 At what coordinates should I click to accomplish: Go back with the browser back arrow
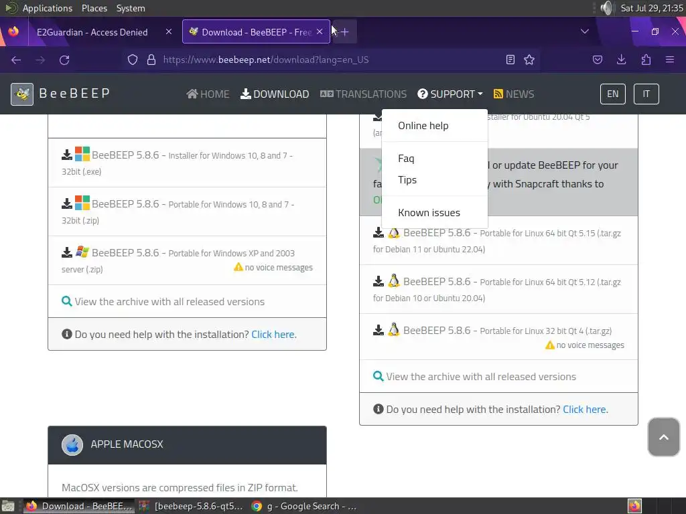pyautogui.click(x=16, y=60)
